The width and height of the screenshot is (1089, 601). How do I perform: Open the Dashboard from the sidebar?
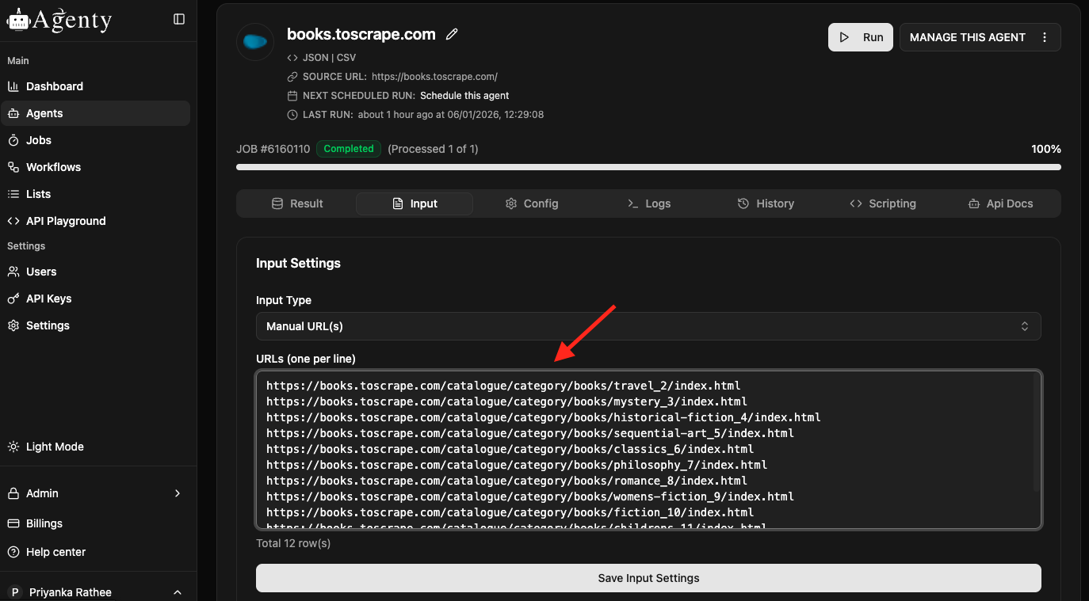click(54, 86)
